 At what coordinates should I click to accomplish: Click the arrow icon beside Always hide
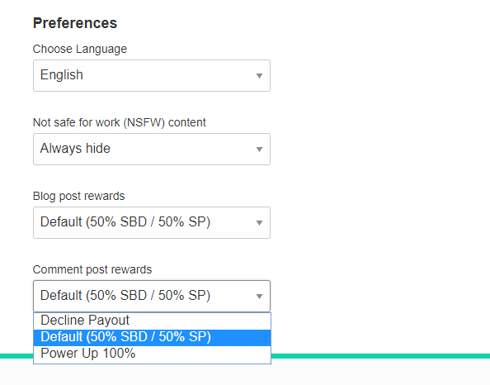(x=259, y=150)
